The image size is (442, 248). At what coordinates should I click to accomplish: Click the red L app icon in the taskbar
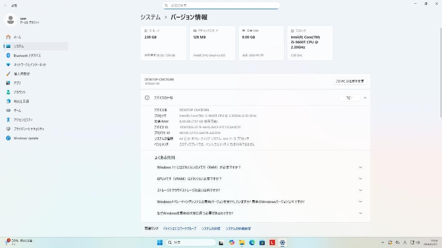(272, 242)
